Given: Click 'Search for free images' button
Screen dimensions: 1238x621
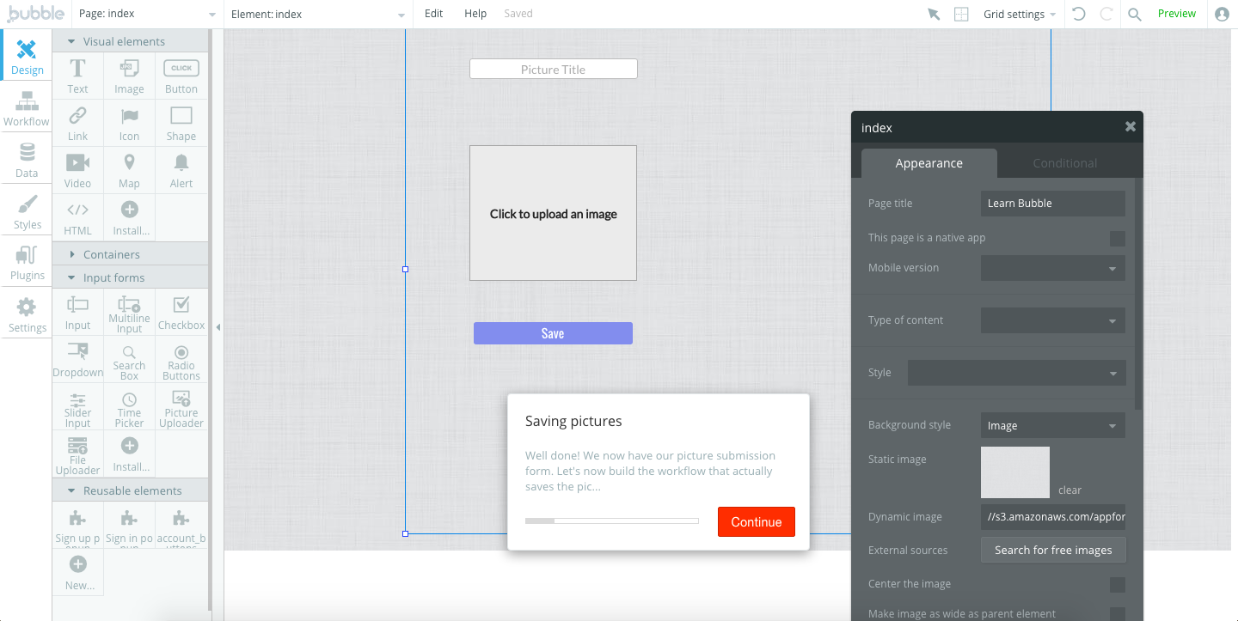Looking at the screenshot, I should click(1052, 550).
